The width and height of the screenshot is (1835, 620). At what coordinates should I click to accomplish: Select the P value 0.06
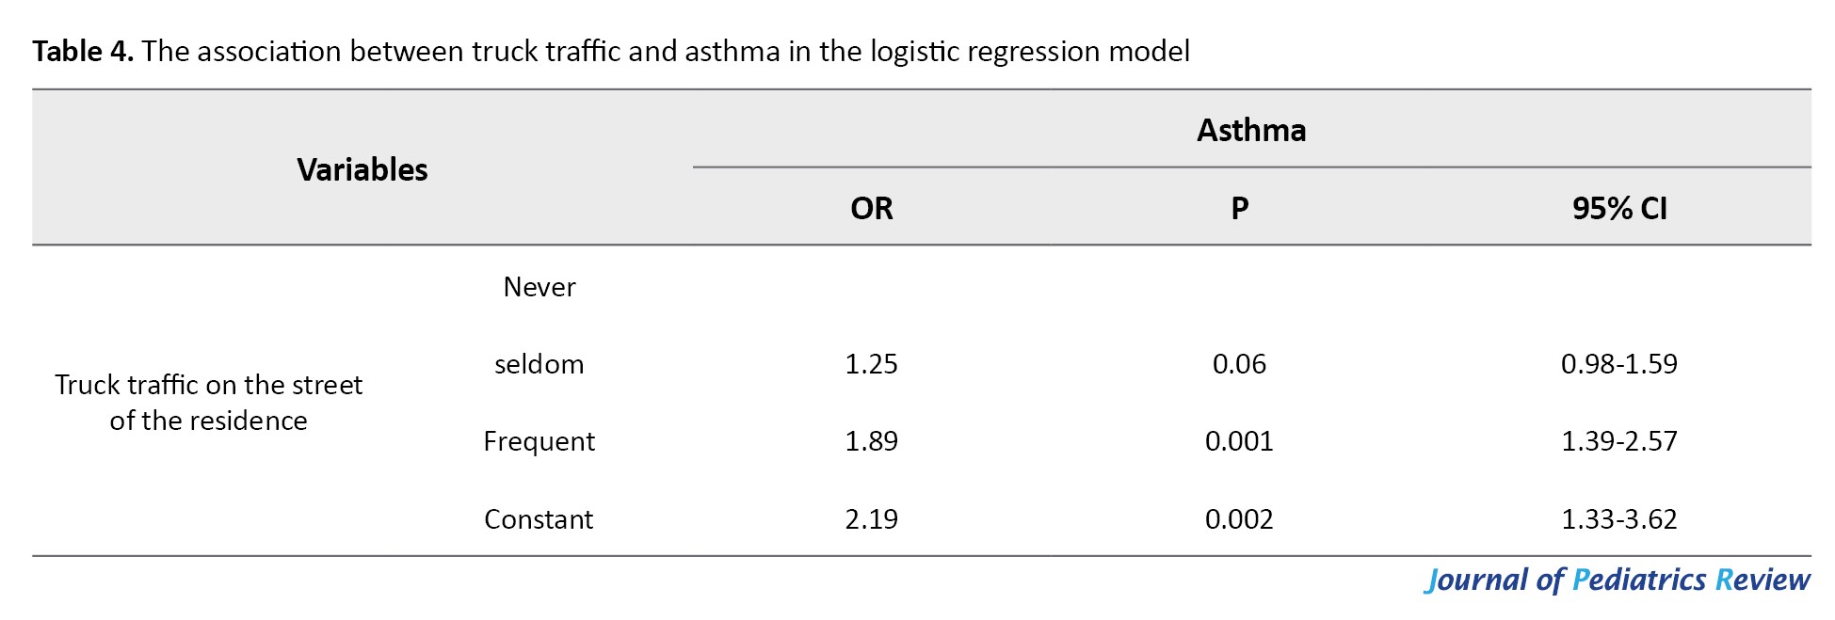point(1240,364)
